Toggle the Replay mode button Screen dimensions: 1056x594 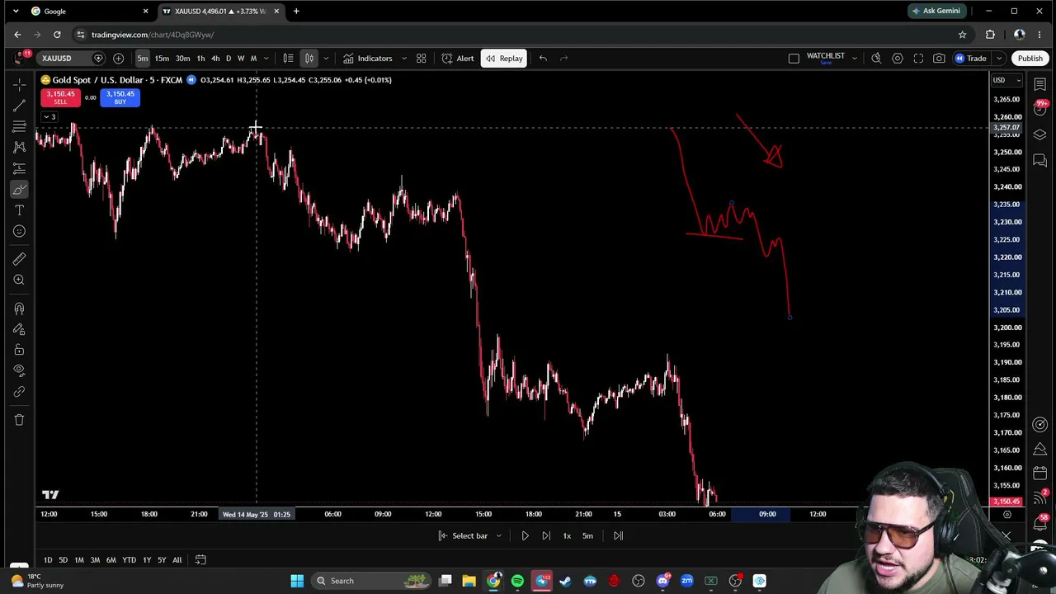(x=504, y=59)
